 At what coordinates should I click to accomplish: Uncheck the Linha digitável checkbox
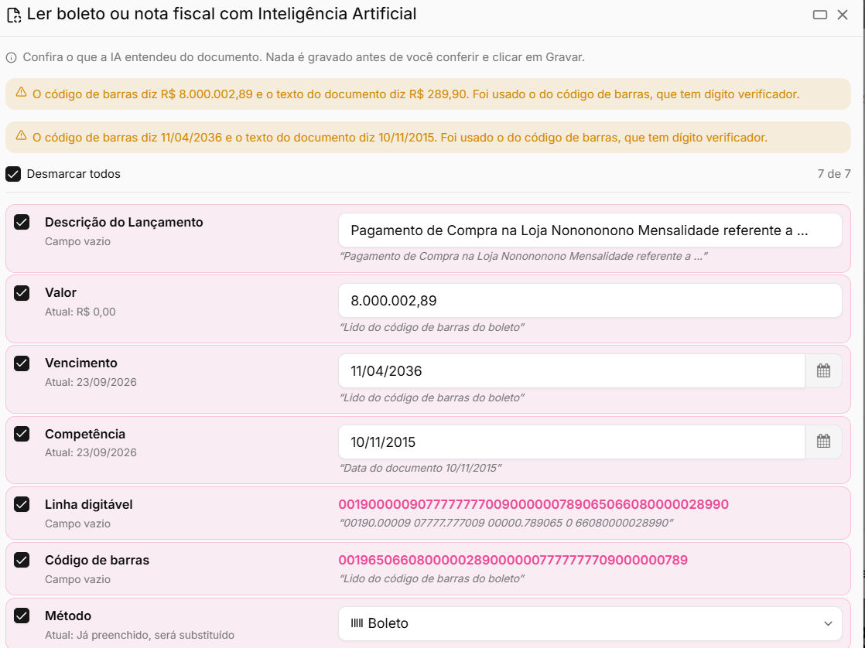click(22, 505)
